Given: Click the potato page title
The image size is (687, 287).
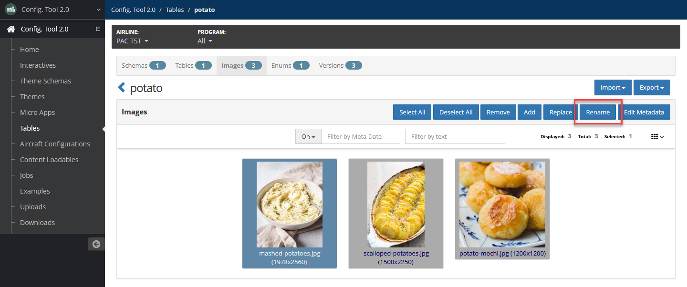Looking at the screenshot, I should [x=146, y=88].
